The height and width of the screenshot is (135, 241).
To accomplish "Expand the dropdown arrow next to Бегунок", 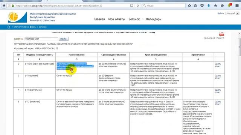I will (x=143, y=19).
